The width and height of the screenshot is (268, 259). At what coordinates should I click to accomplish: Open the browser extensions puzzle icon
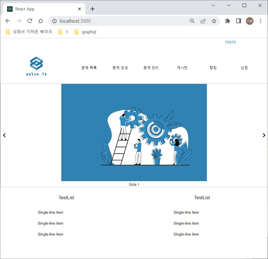click(x=228, y=21)
